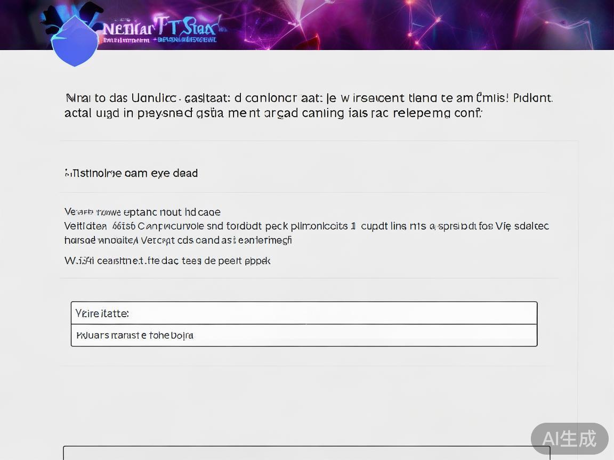This screenshot has height=460, width=614.
Task: Click the intro line starting with "actal ujad"
Action: coord(273,113)
